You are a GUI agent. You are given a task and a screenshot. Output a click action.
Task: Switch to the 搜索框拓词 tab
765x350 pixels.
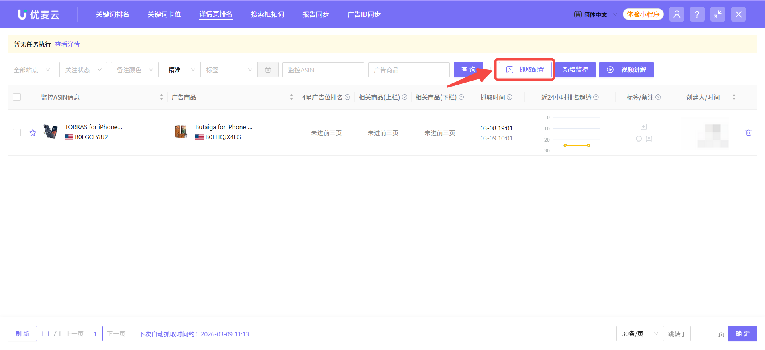[x=267, y=14]
